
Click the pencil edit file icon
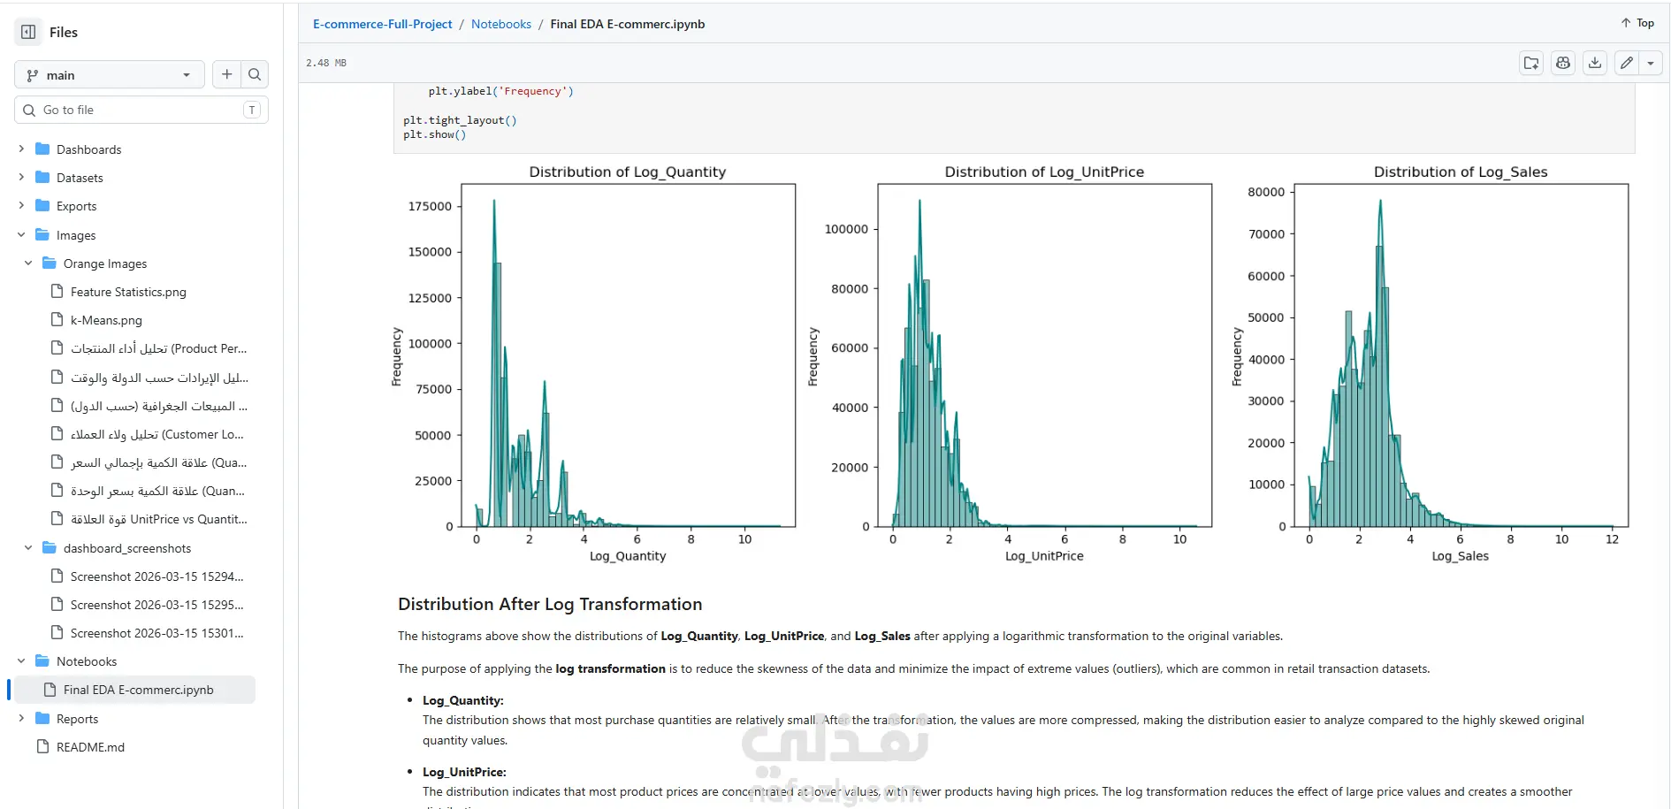(x=1627, y=63)
